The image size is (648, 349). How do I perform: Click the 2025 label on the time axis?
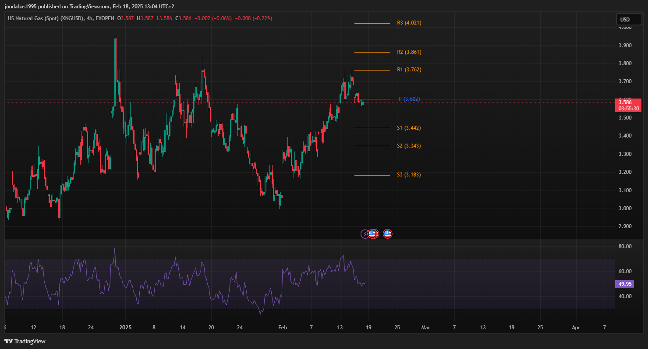[125, 328]
